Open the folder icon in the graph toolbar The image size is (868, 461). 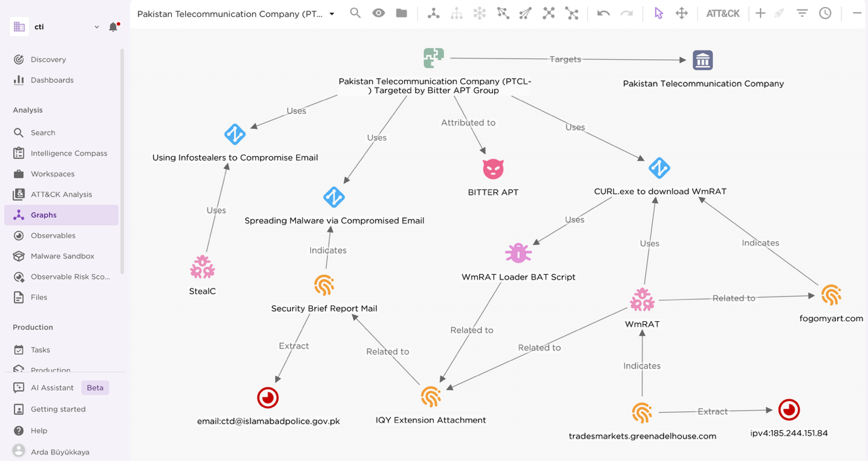tap(402, 13)
